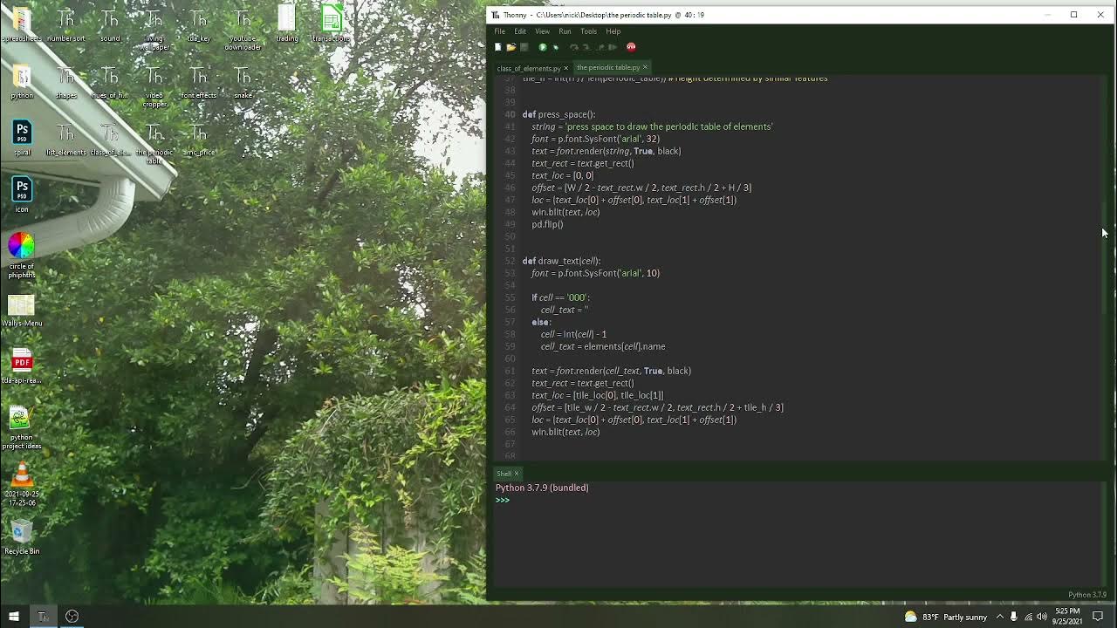Image resolution: width=1117 pixels, height=628 pixels.
Task: Select the tda-api PDF file on desktop
Action: [22, 366]
